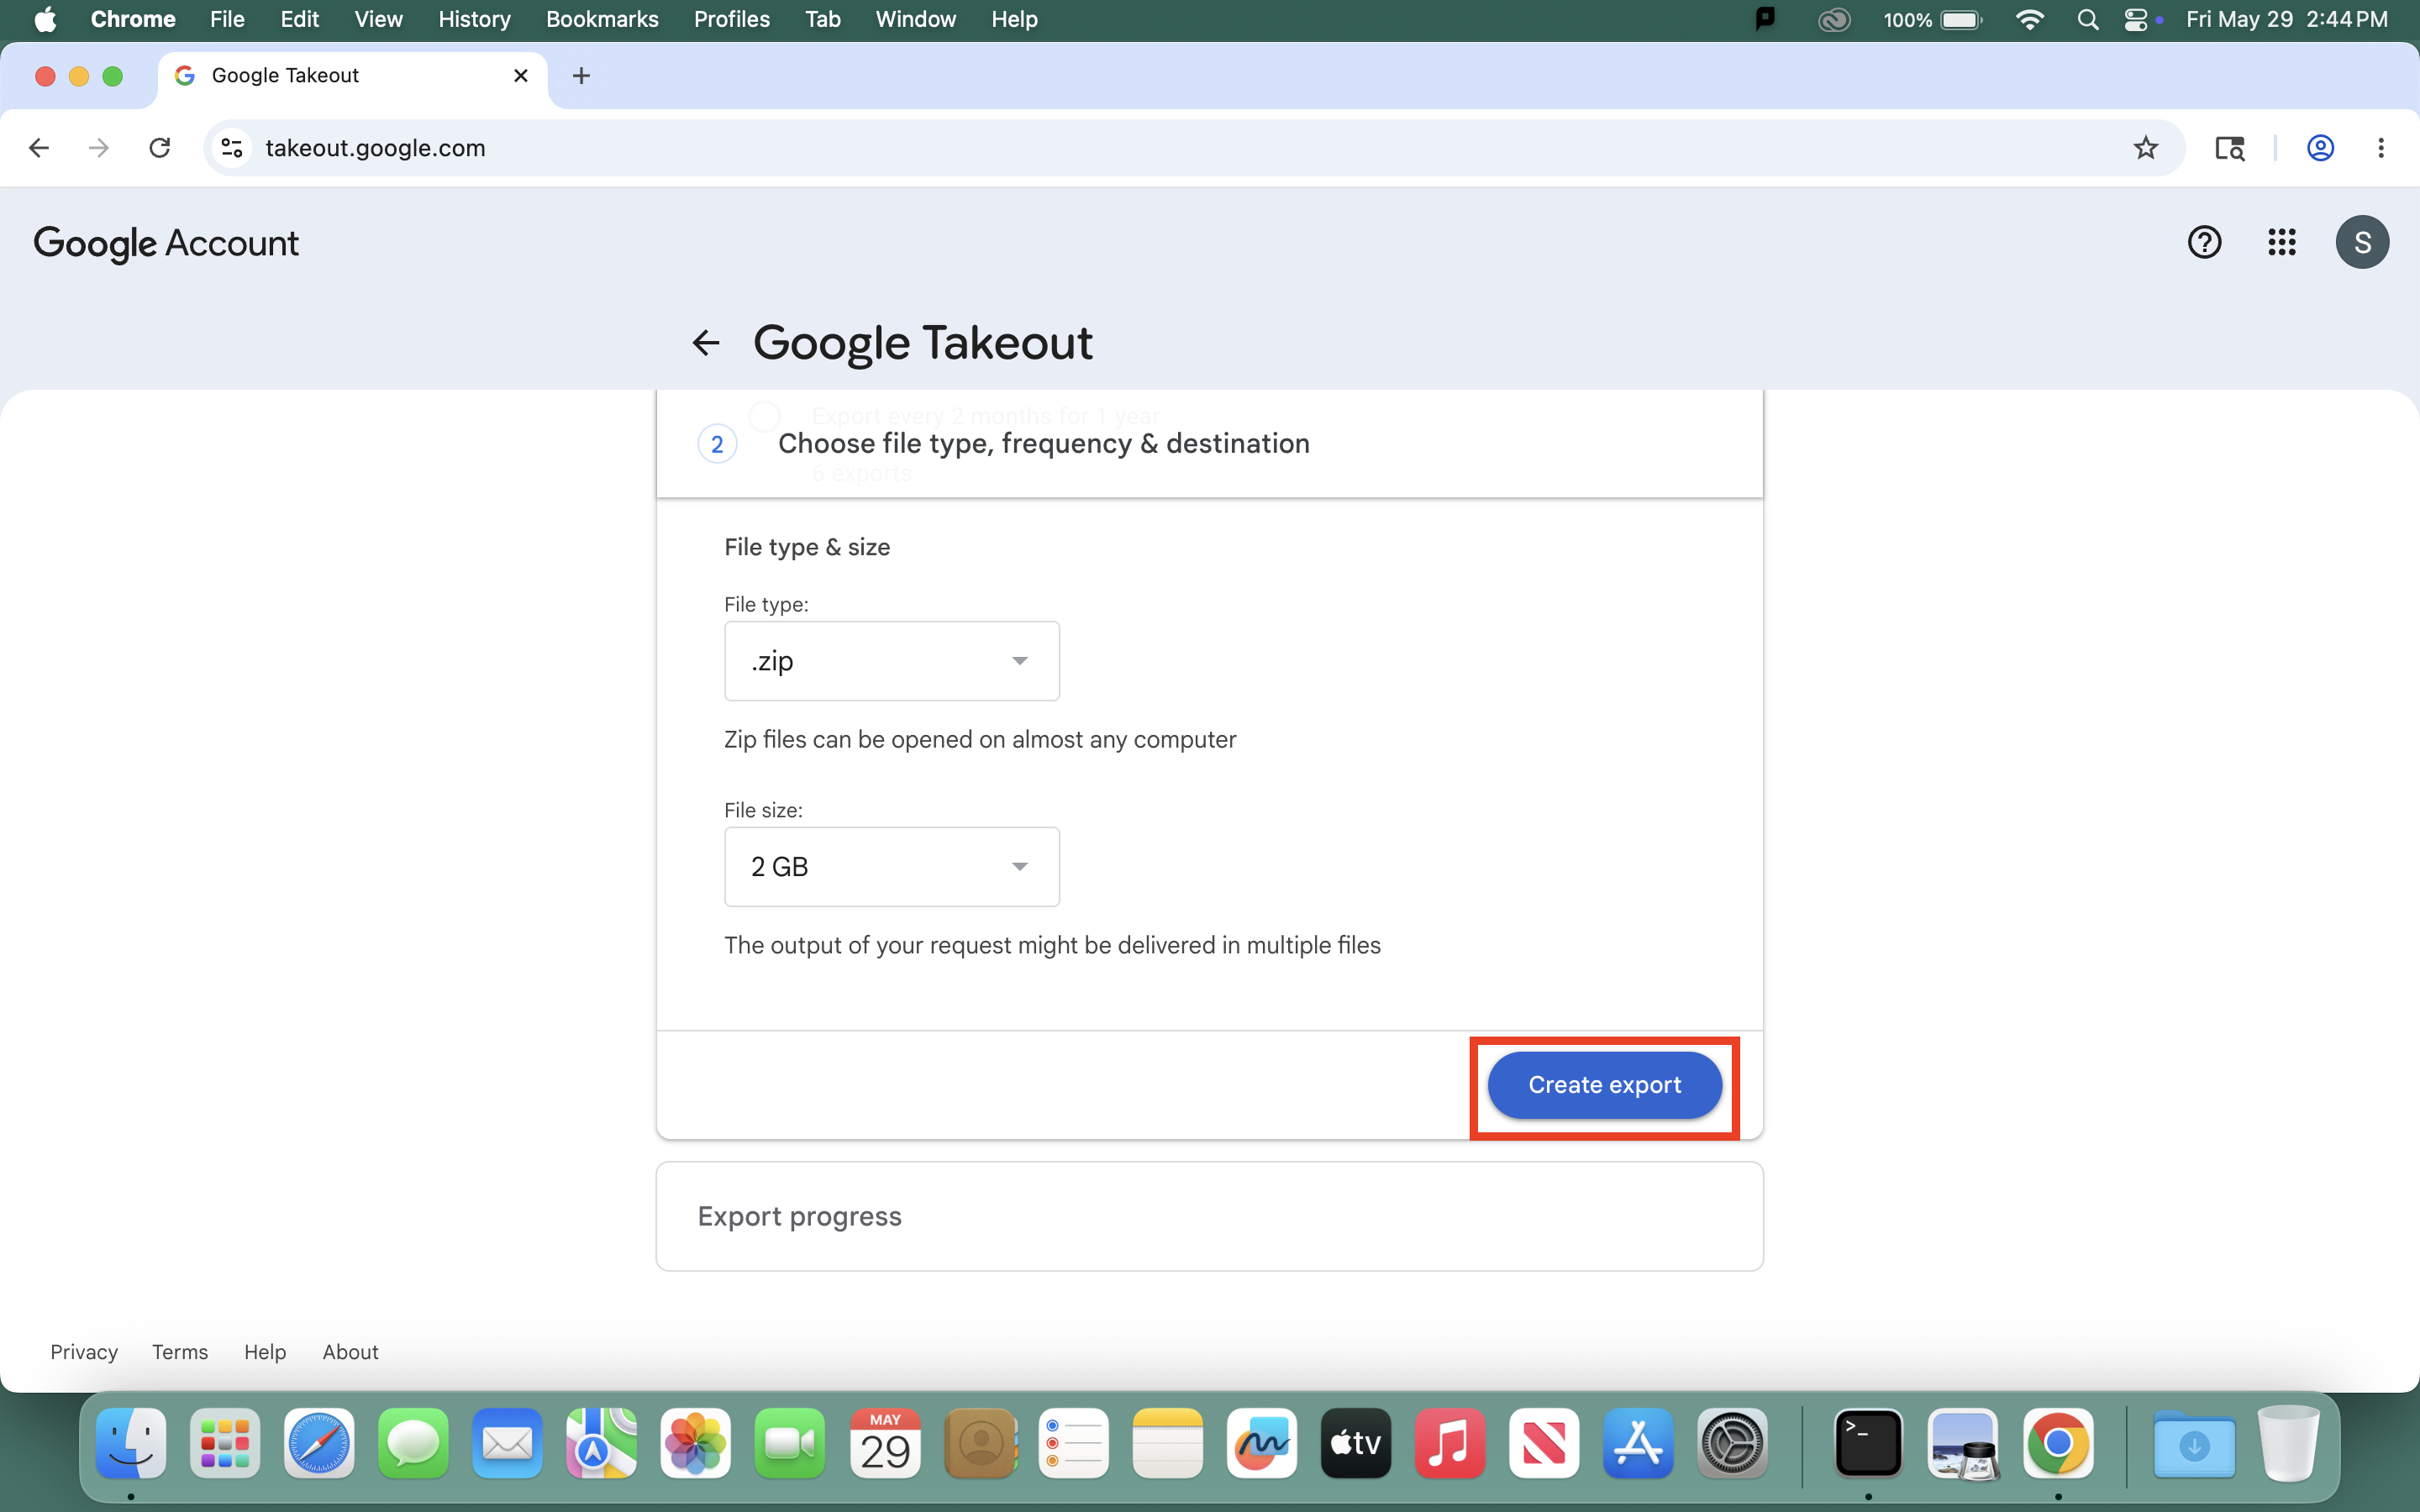Open the Apple menu
The image size is (2420, 1512).
[x=45, y=20]
